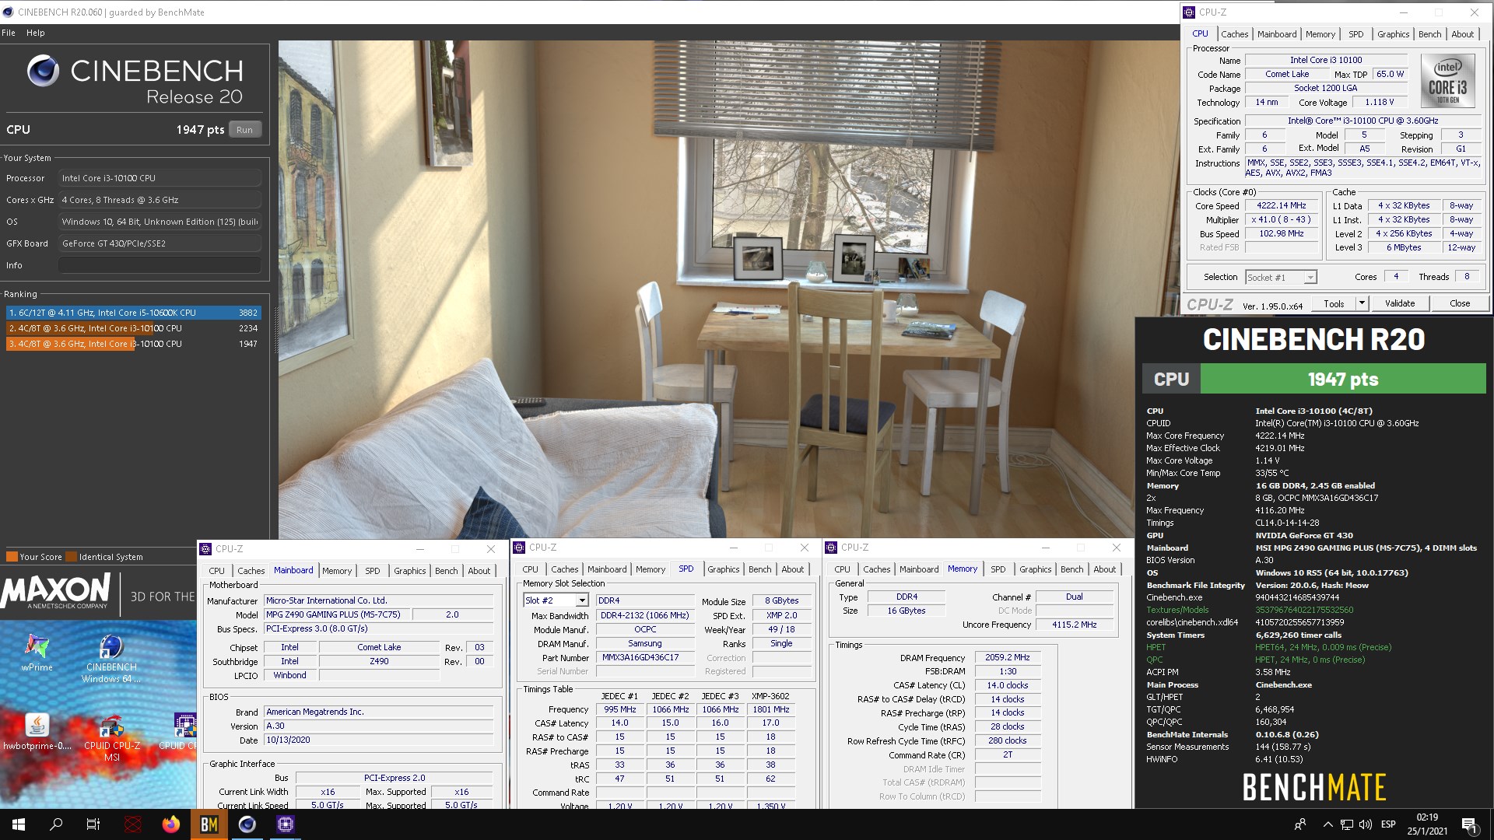Open the Windows Start menu
Image resolution: width=1494 pixels, height=840 pixels.
(x=19, y=824)
